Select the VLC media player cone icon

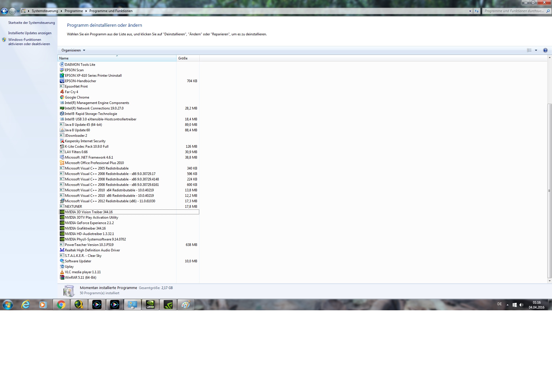coord(62,272)
